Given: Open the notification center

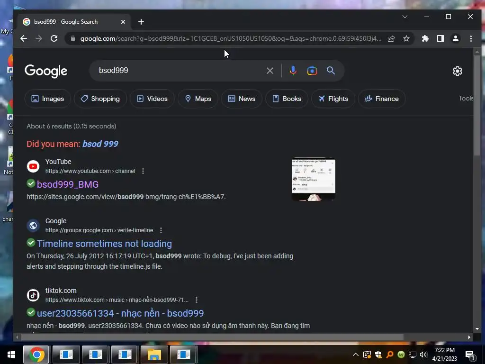Looking at the screenshot, I should pos(470,355).
